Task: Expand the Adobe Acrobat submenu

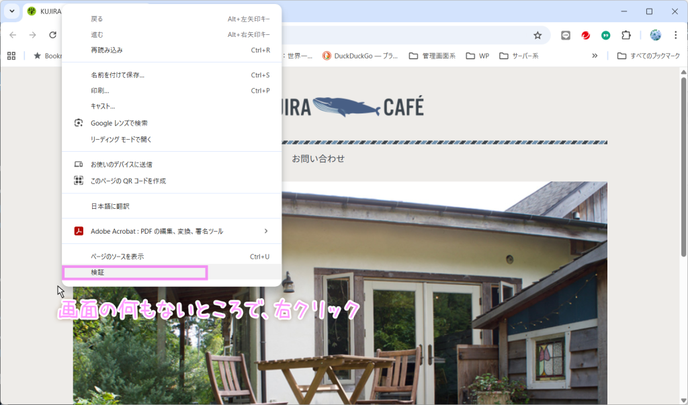Action: tap(265, 231)
